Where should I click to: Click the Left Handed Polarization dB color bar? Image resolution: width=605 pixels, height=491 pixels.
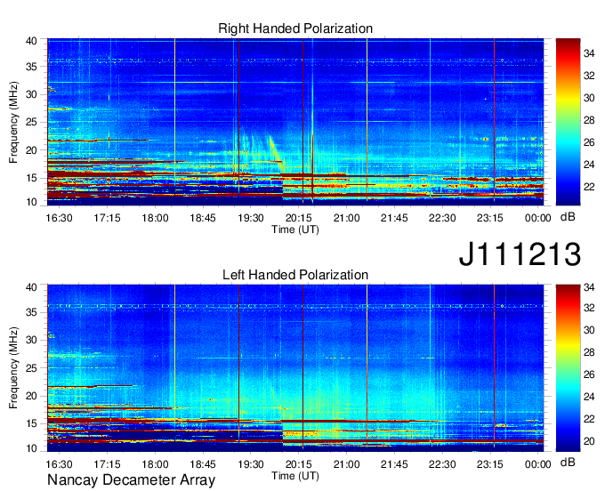click(568, 368)
